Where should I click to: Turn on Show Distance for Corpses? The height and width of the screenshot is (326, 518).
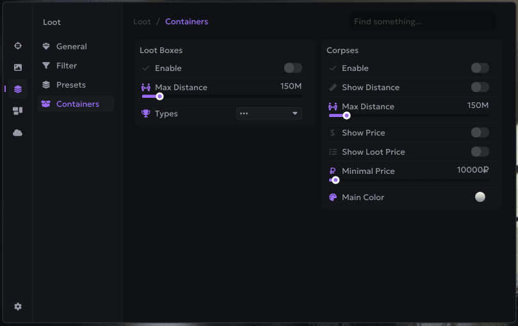point(480,87)
